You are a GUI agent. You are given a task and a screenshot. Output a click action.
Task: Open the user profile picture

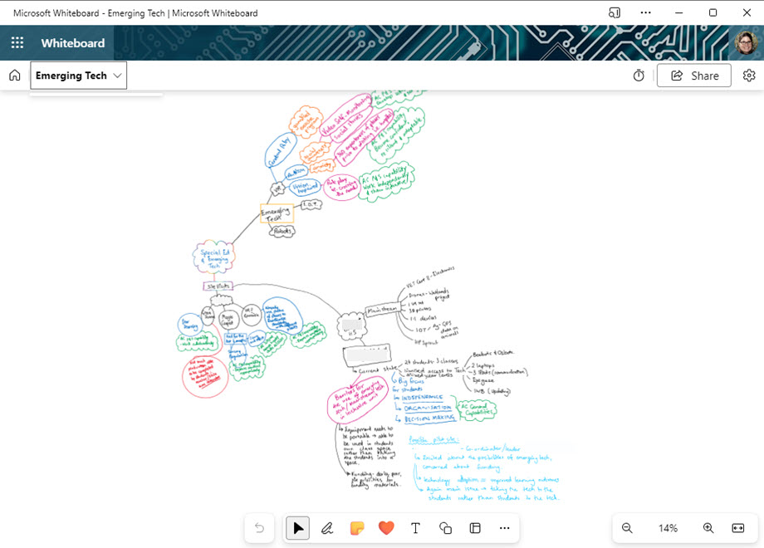[746, 43]
